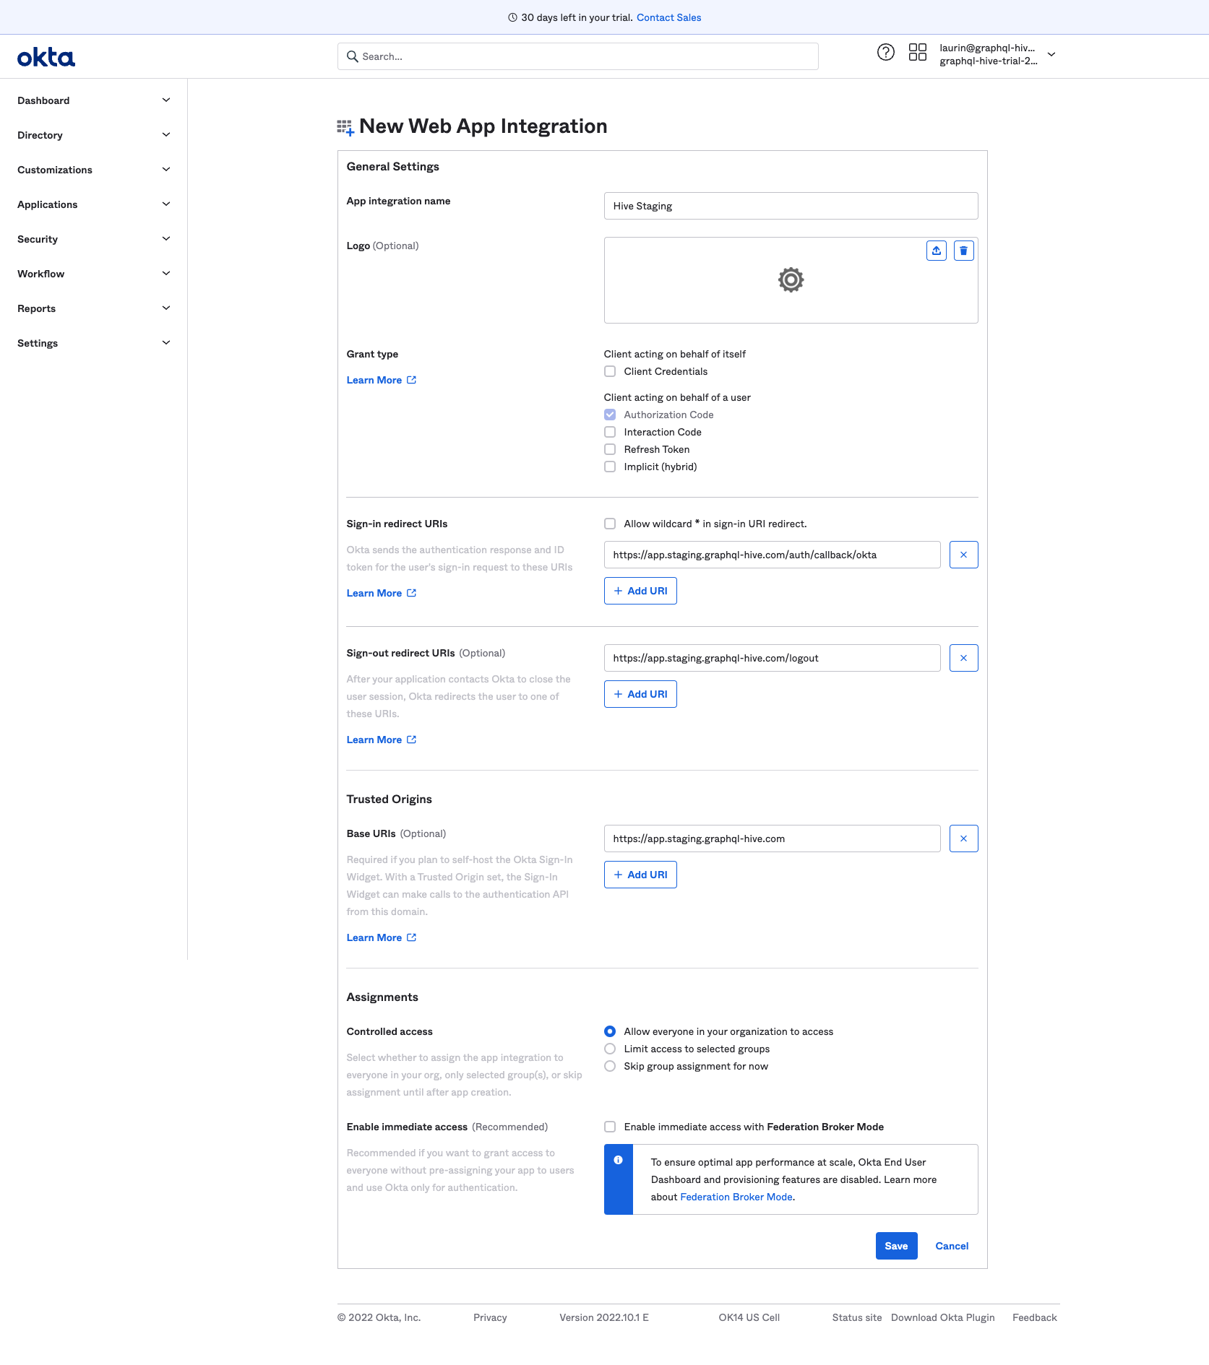Enable the Refresh Token grant type
1209x1365 pixels.
610,448
